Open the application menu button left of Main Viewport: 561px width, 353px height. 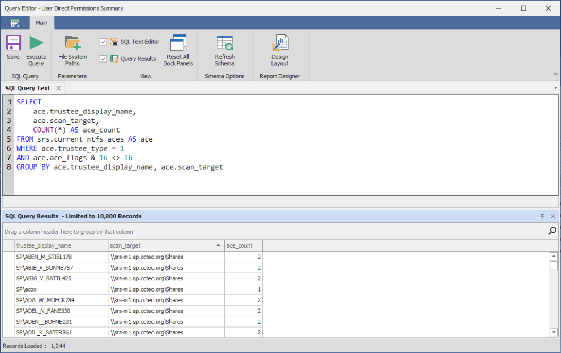(15, 23)
